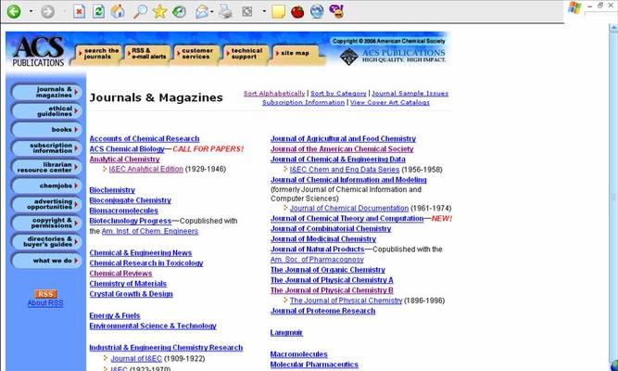Viewport: 618px width, 371px height.
Task: Open 'Journal of Agricultural and Food Chemistry' link
Action: tap(344, 139)
